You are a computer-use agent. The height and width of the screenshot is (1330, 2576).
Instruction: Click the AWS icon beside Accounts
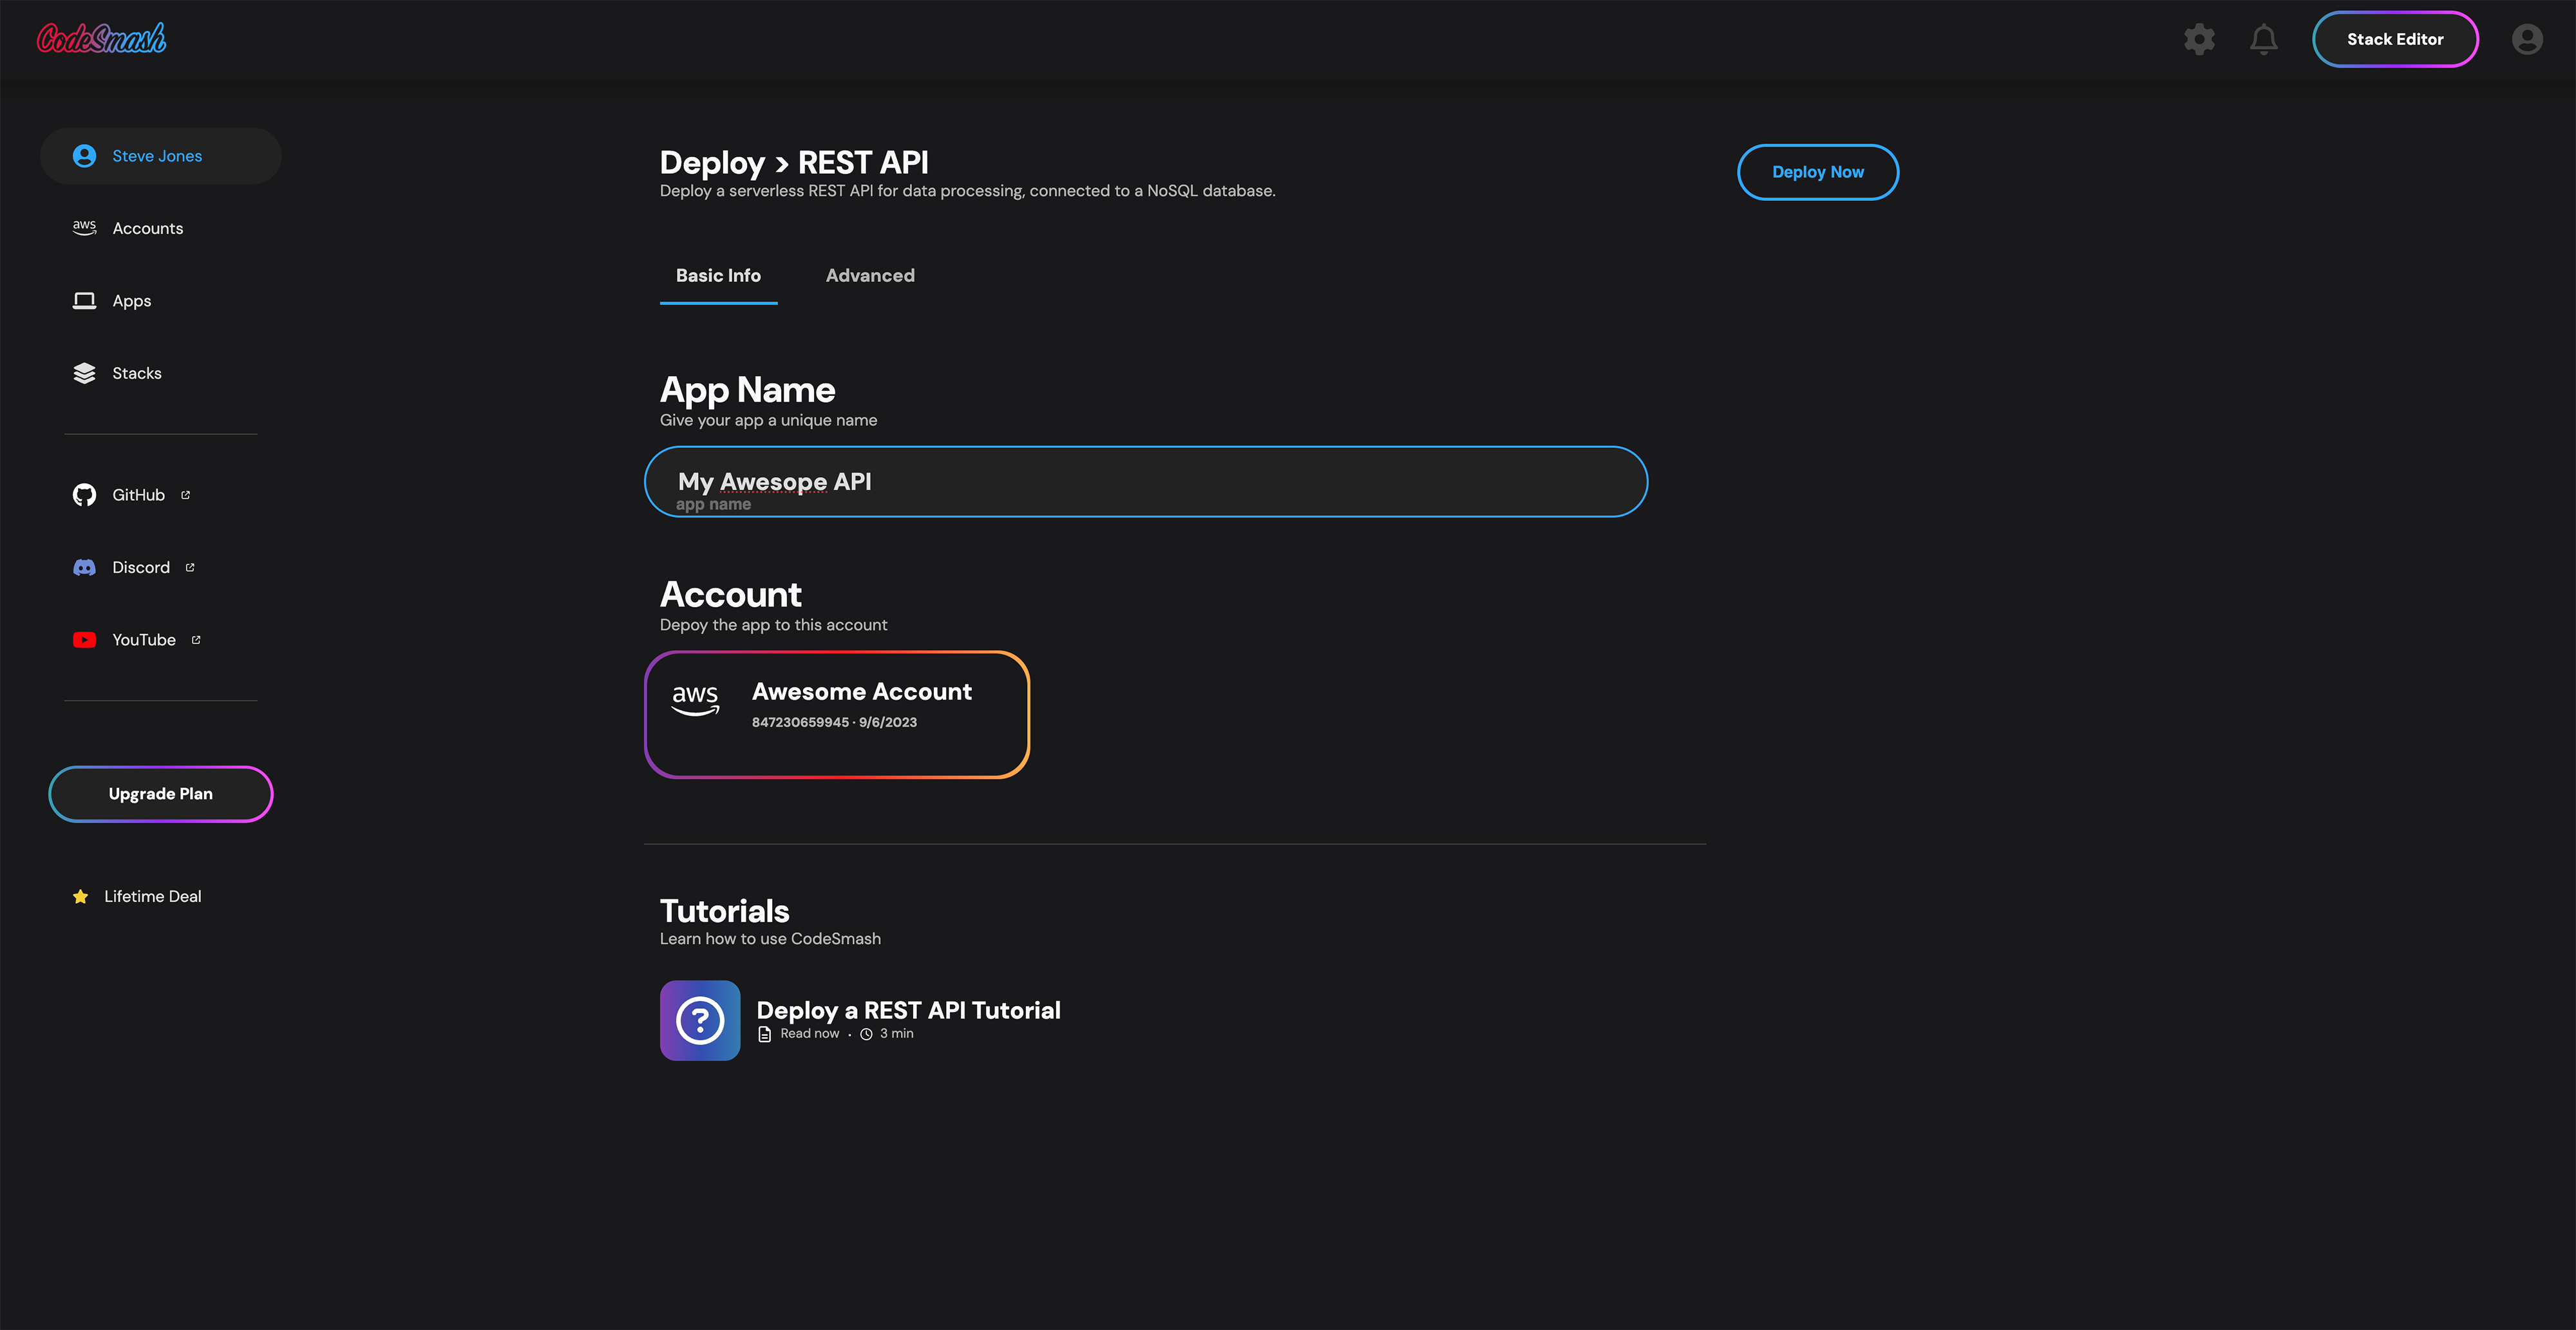point(84,228)
